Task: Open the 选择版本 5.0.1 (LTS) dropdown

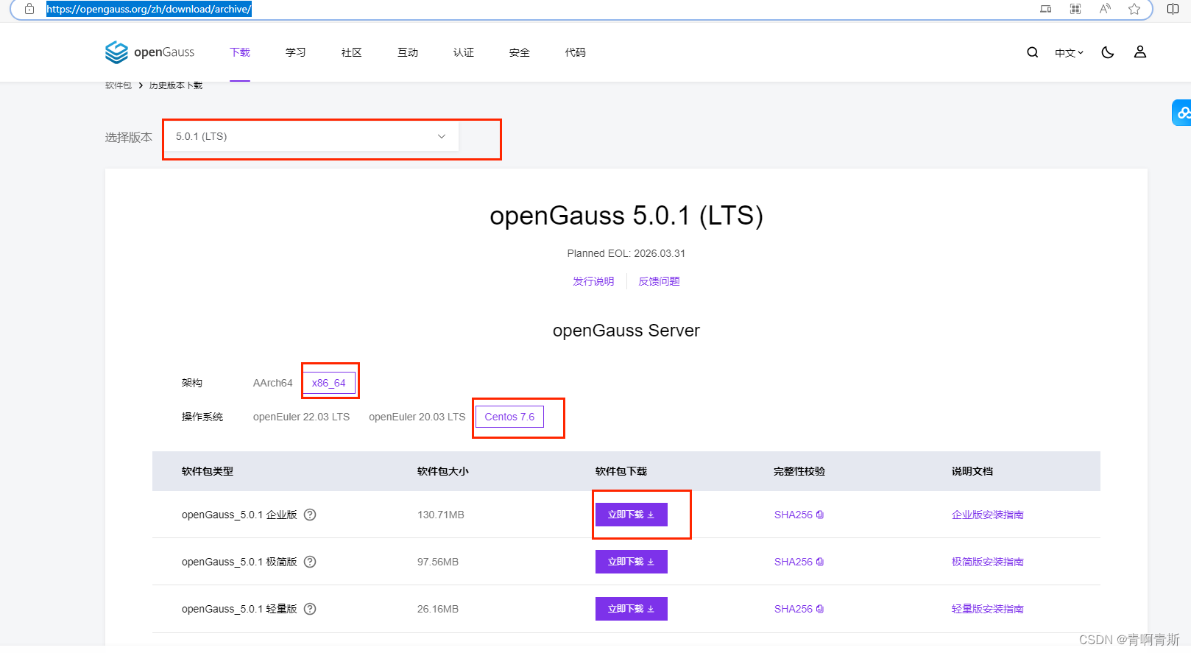Action: tap(311, 136)
